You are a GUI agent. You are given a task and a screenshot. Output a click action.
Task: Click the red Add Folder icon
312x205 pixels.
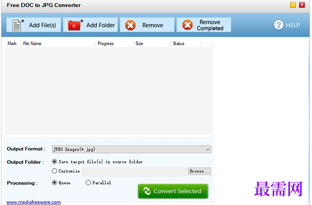point(75,25)
